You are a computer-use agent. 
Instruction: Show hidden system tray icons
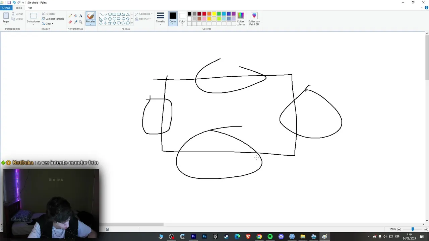coord(369,237)
